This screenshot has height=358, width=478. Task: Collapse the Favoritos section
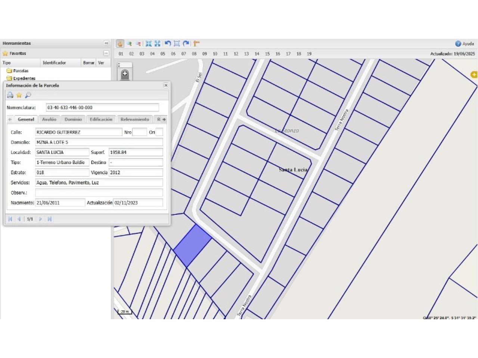click(x=106, y=53)
